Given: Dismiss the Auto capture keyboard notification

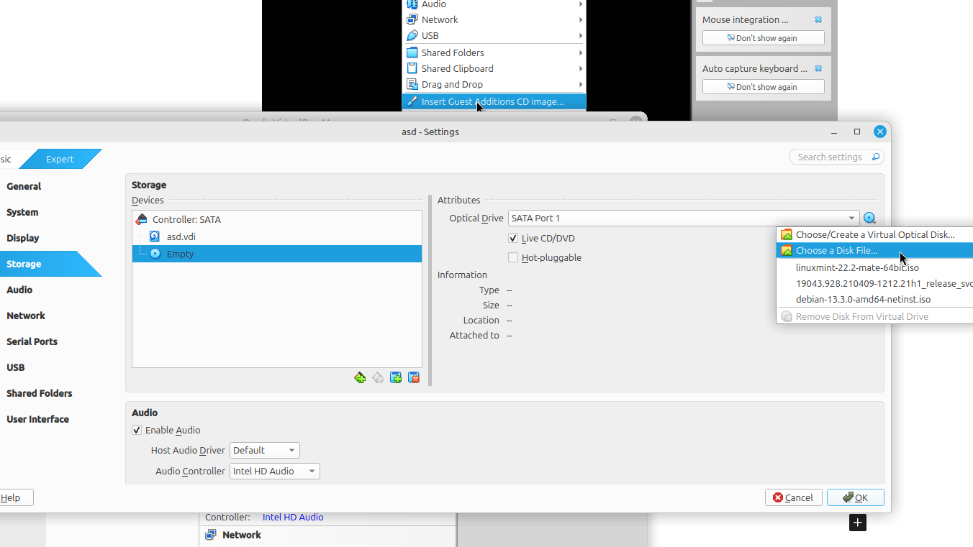Looking at the screenshot, I should [x=818, y=69].
